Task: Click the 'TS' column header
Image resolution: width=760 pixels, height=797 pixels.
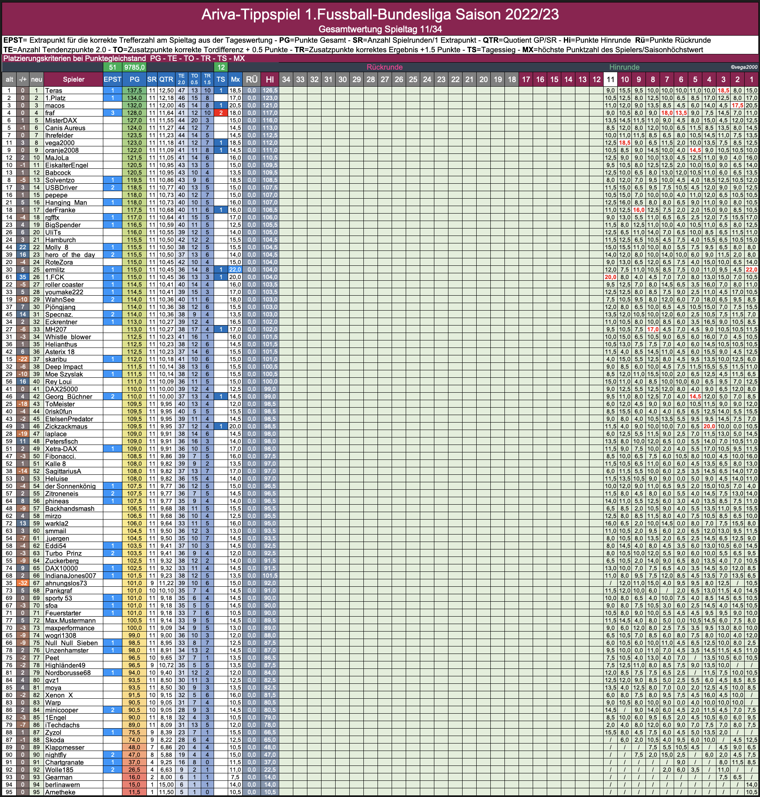Action: (221, 79)
